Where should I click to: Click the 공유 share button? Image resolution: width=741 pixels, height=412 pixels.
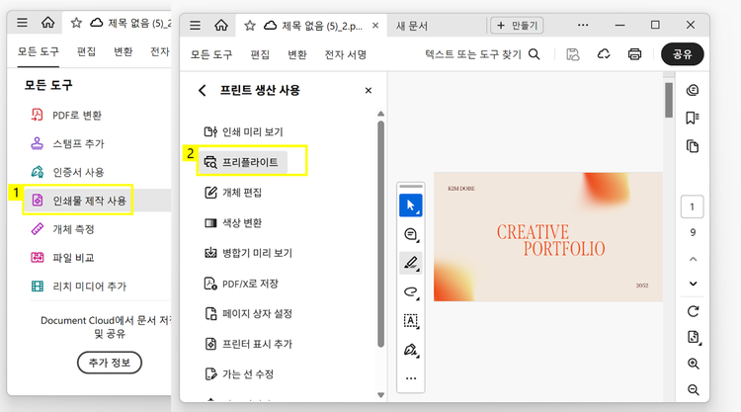point(682,54)
